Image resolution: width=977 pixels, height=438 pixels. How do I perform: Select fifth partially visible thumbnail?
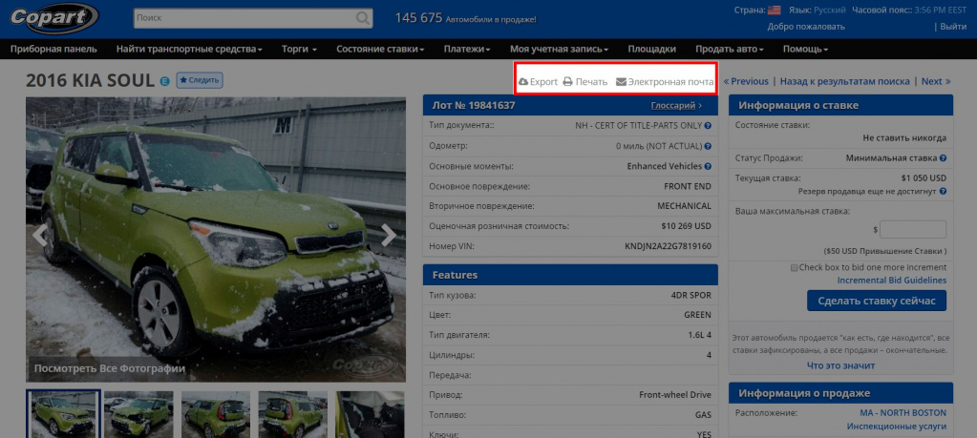(x=371, y=414)
